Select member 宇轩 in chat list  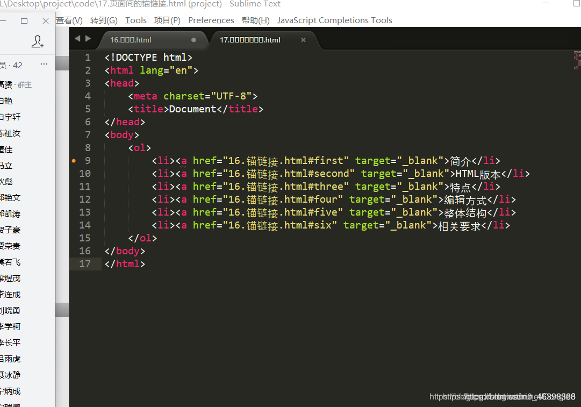coord(10,117)
